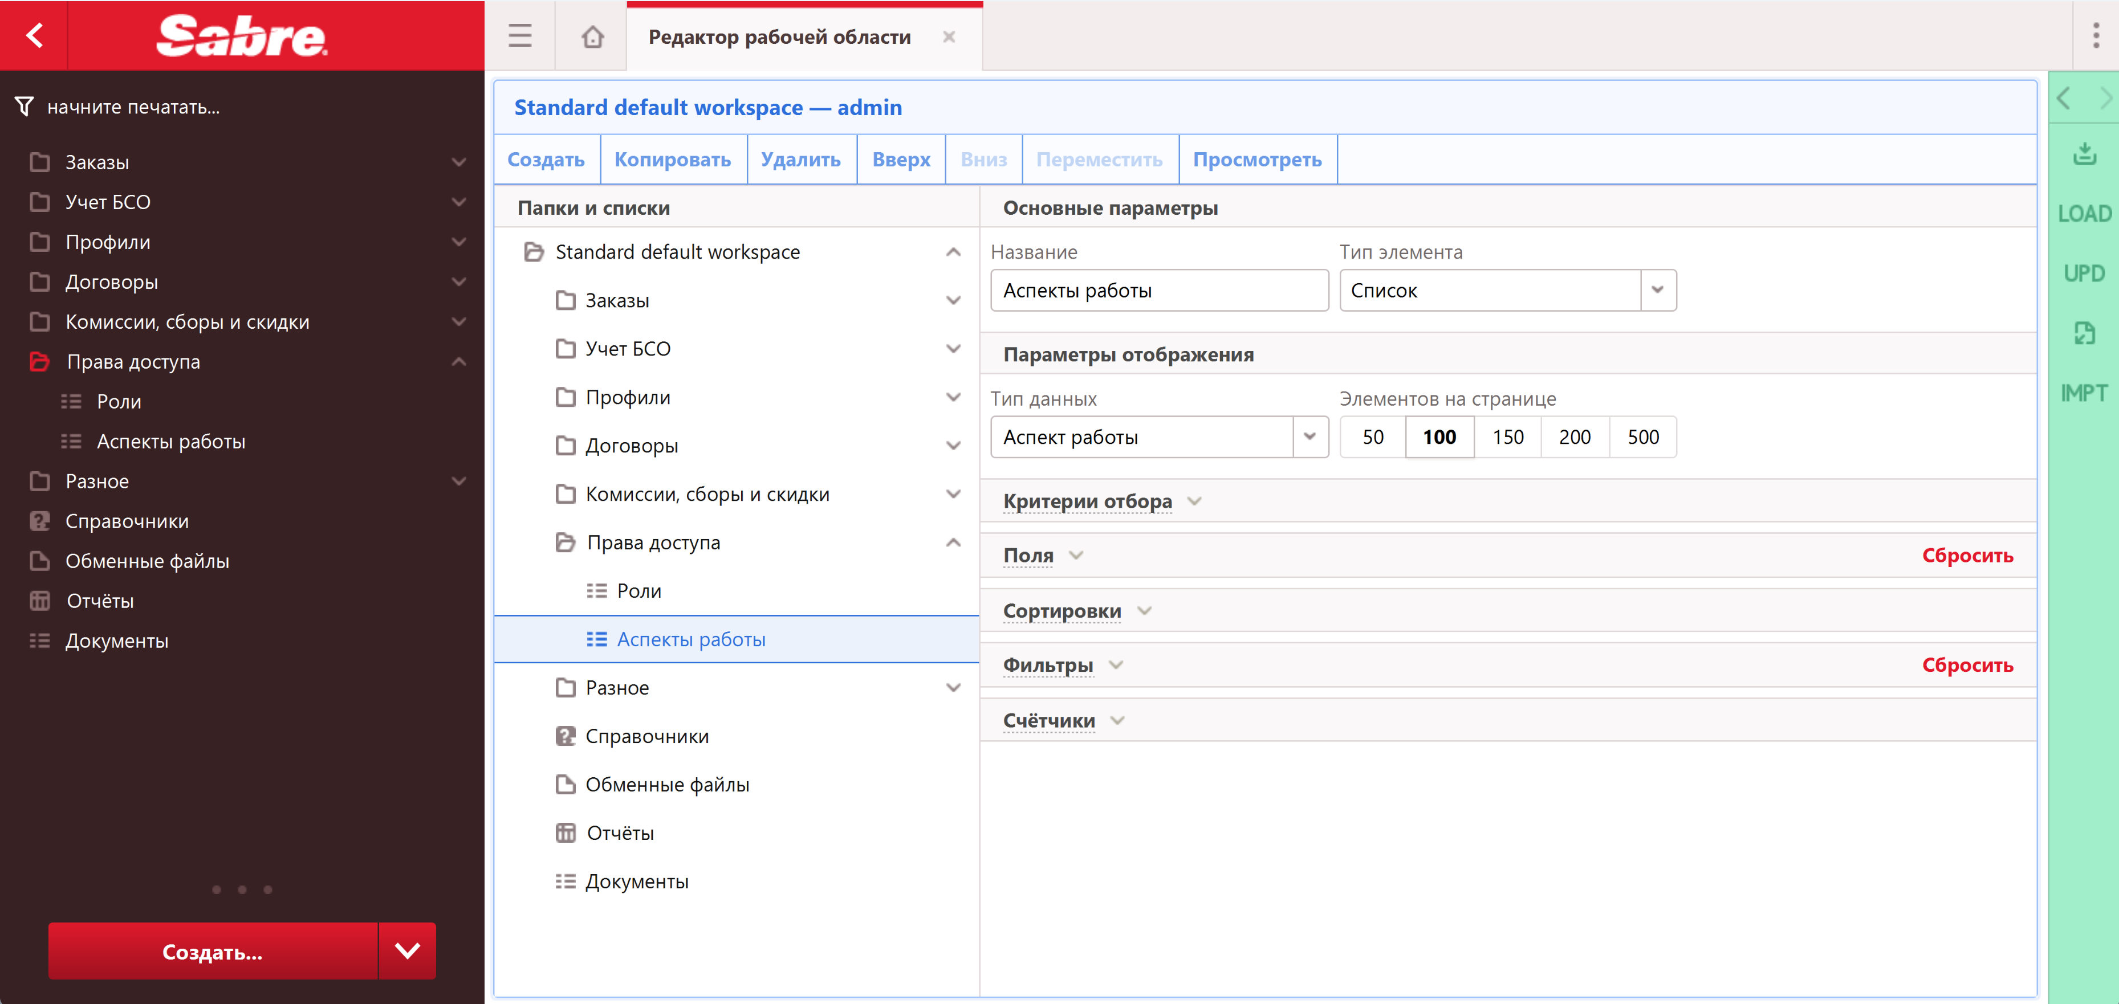Open the hamburger menu icon
This screenshot has width=2119, height=1004.
(520, 36)
